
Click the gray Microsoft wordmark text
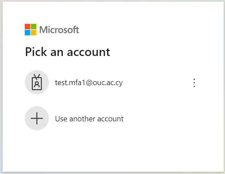tap(59, 30)
